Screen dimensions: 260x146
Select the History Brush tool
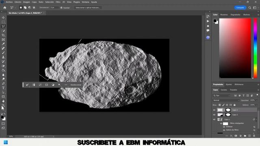(x=3, y=62)
